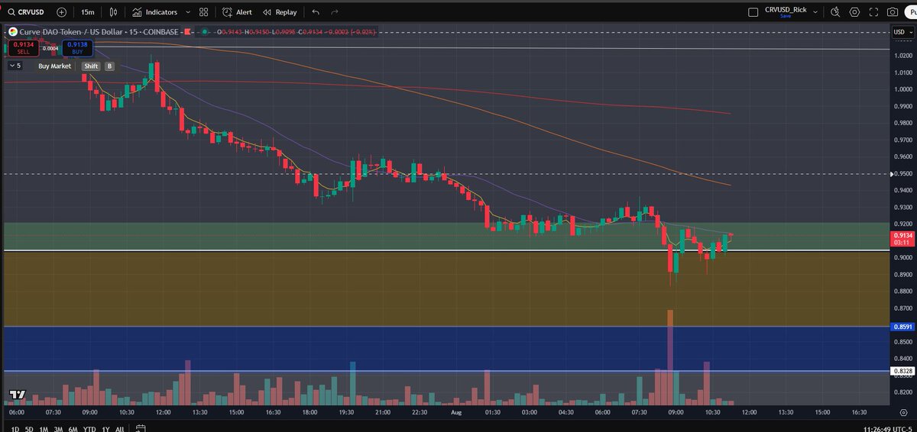Image resolution: width=917 pixels, height=432 pixels.
Task: Open the USD currency dropdown
Action: tap(902, 31)
